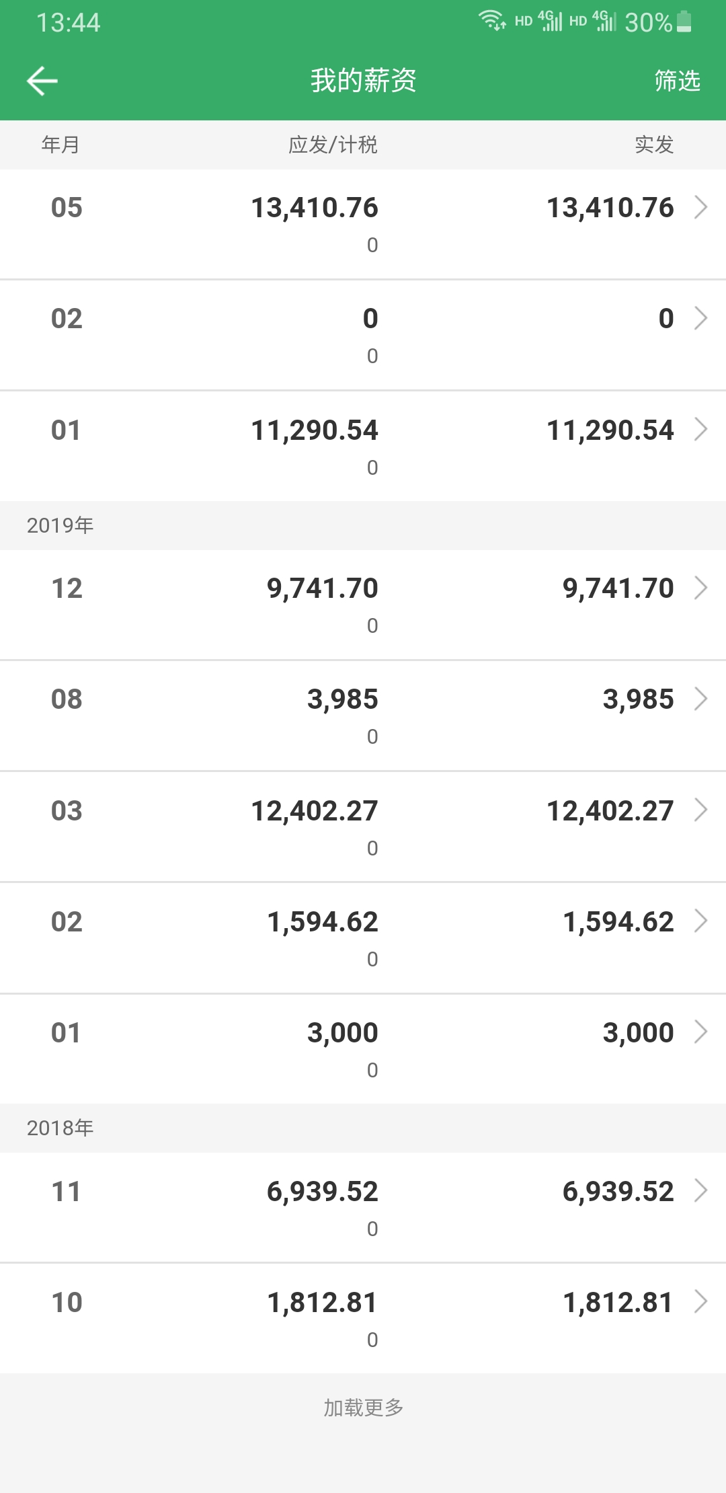726x1493 pixels.
Task: Tap 加载更多 to load more records
Action: pyautogui.click(x=363, y=1407)
